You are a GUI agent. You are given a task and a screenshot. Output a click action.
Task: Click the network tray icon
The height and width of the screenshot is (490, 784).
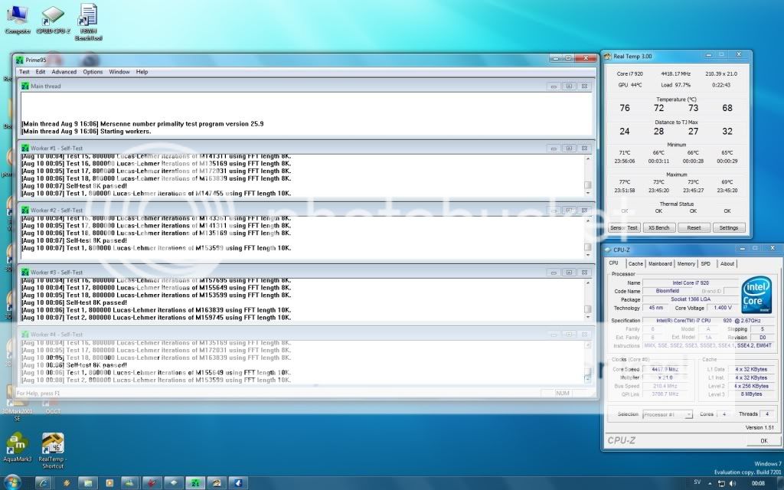click(721, 483)
